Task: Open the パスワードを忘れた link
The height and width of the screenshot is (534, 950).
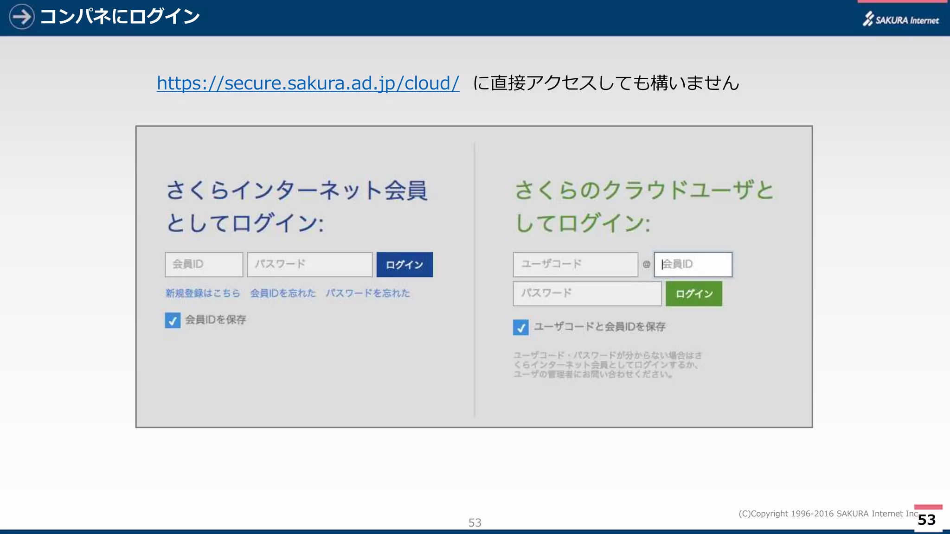Action: 368,293
